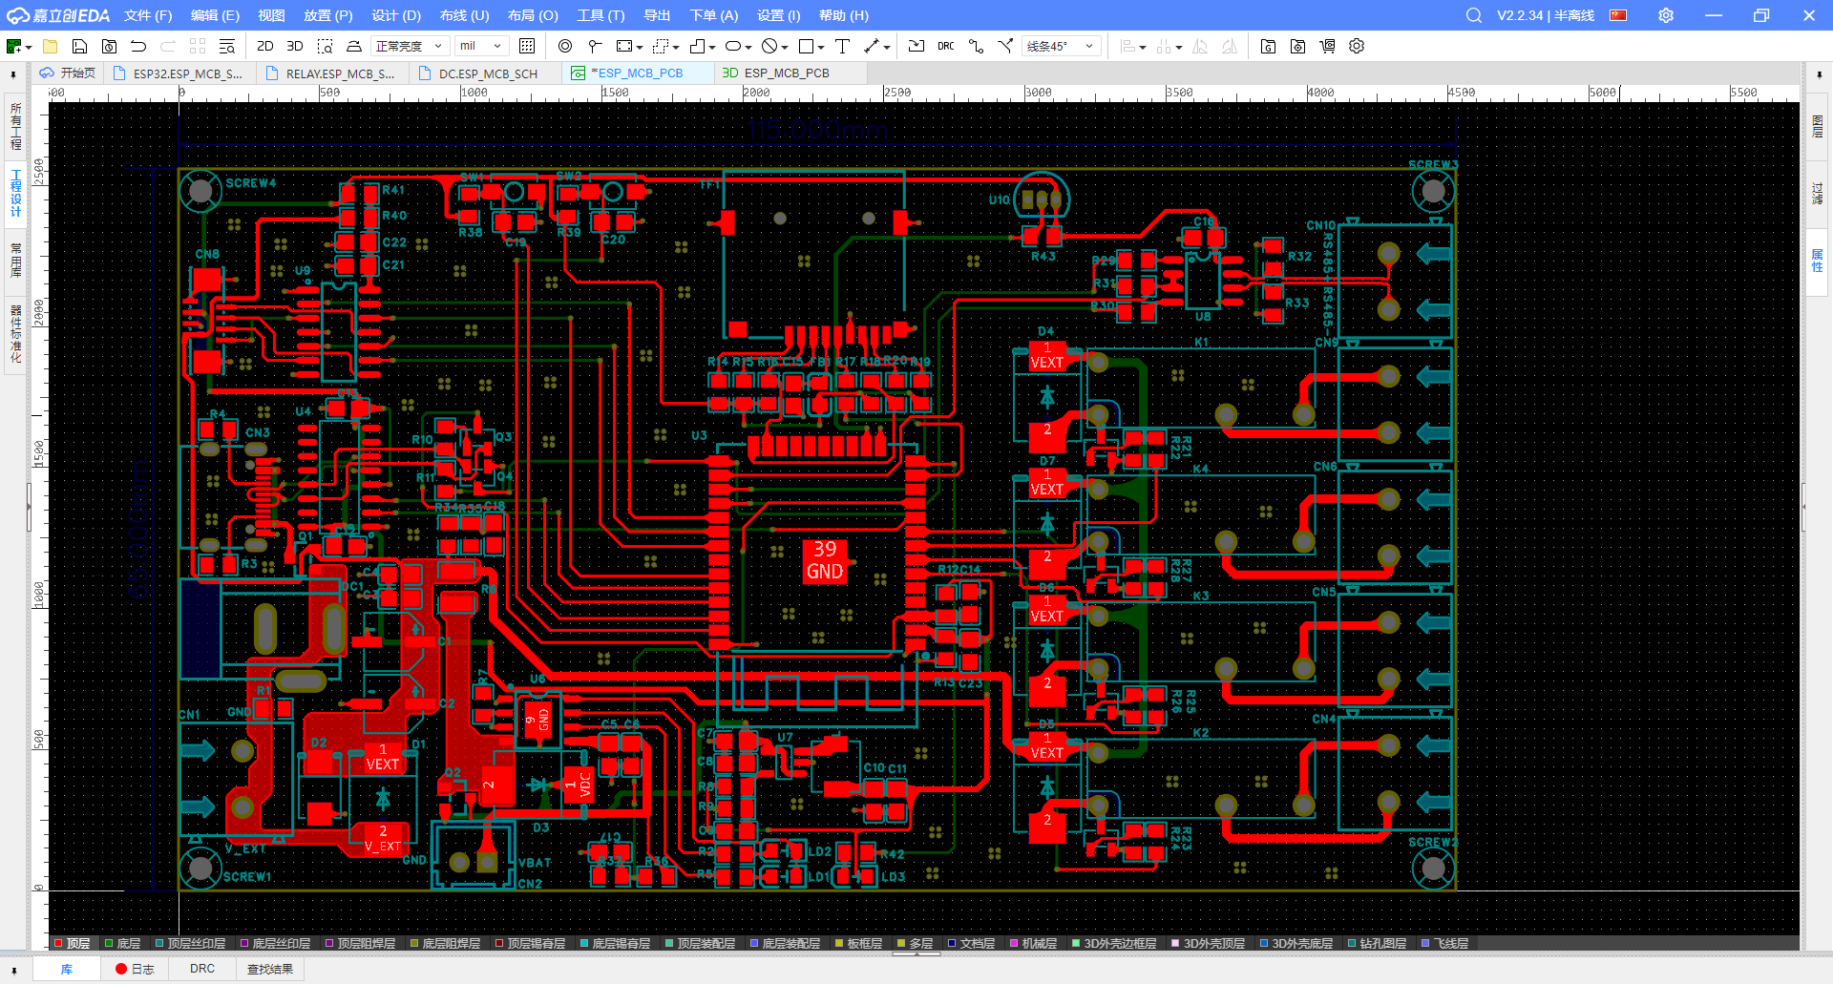Click the ESP32 39 GND center pad
Image resolution: width=1833 pixels, height=984 pixels.
(825, 560)
